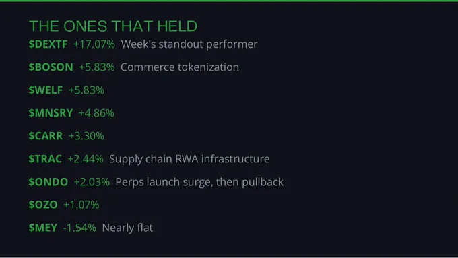
Task: Click the $DEXTF ticker symbol
Action: [48, 44]
